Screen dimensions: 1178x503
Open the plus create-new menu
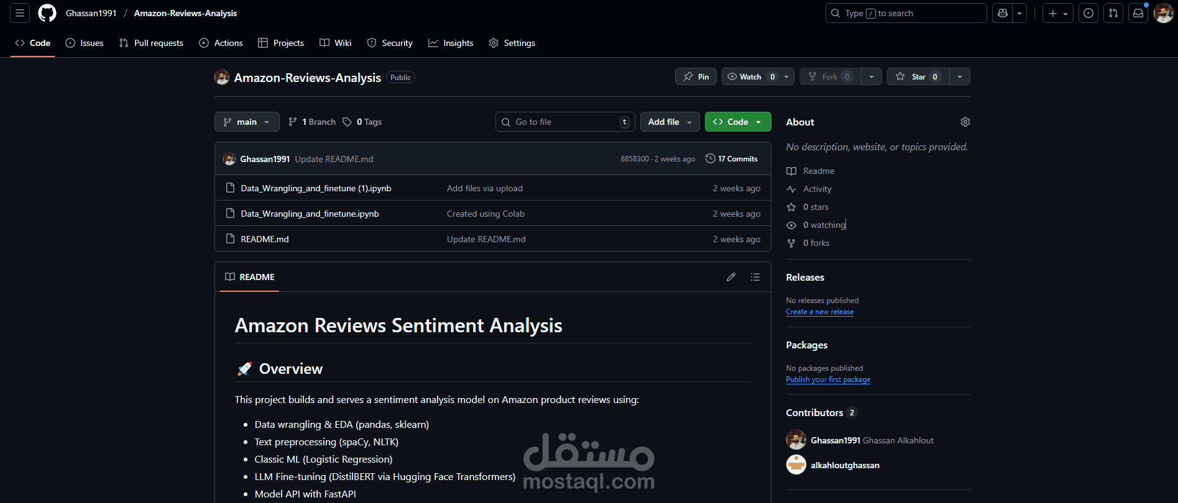1058,13
